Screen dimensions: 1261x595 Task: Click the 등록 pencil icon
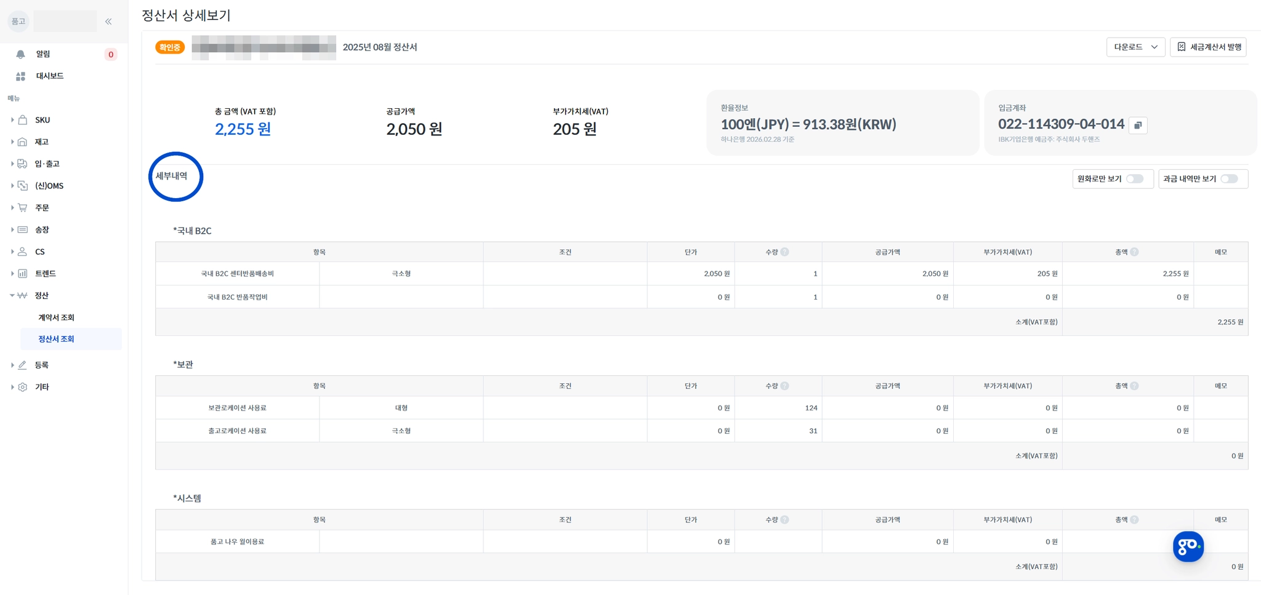coord(23,365)
